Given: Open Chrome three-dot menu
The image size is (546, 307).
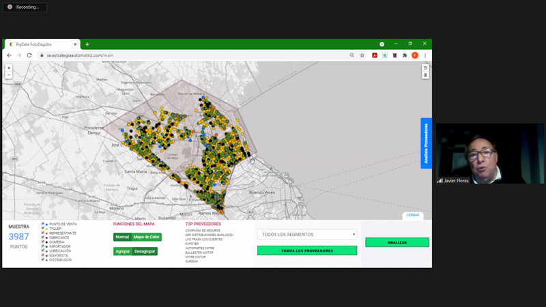Looking at the screenshot, I should (425, 55).
